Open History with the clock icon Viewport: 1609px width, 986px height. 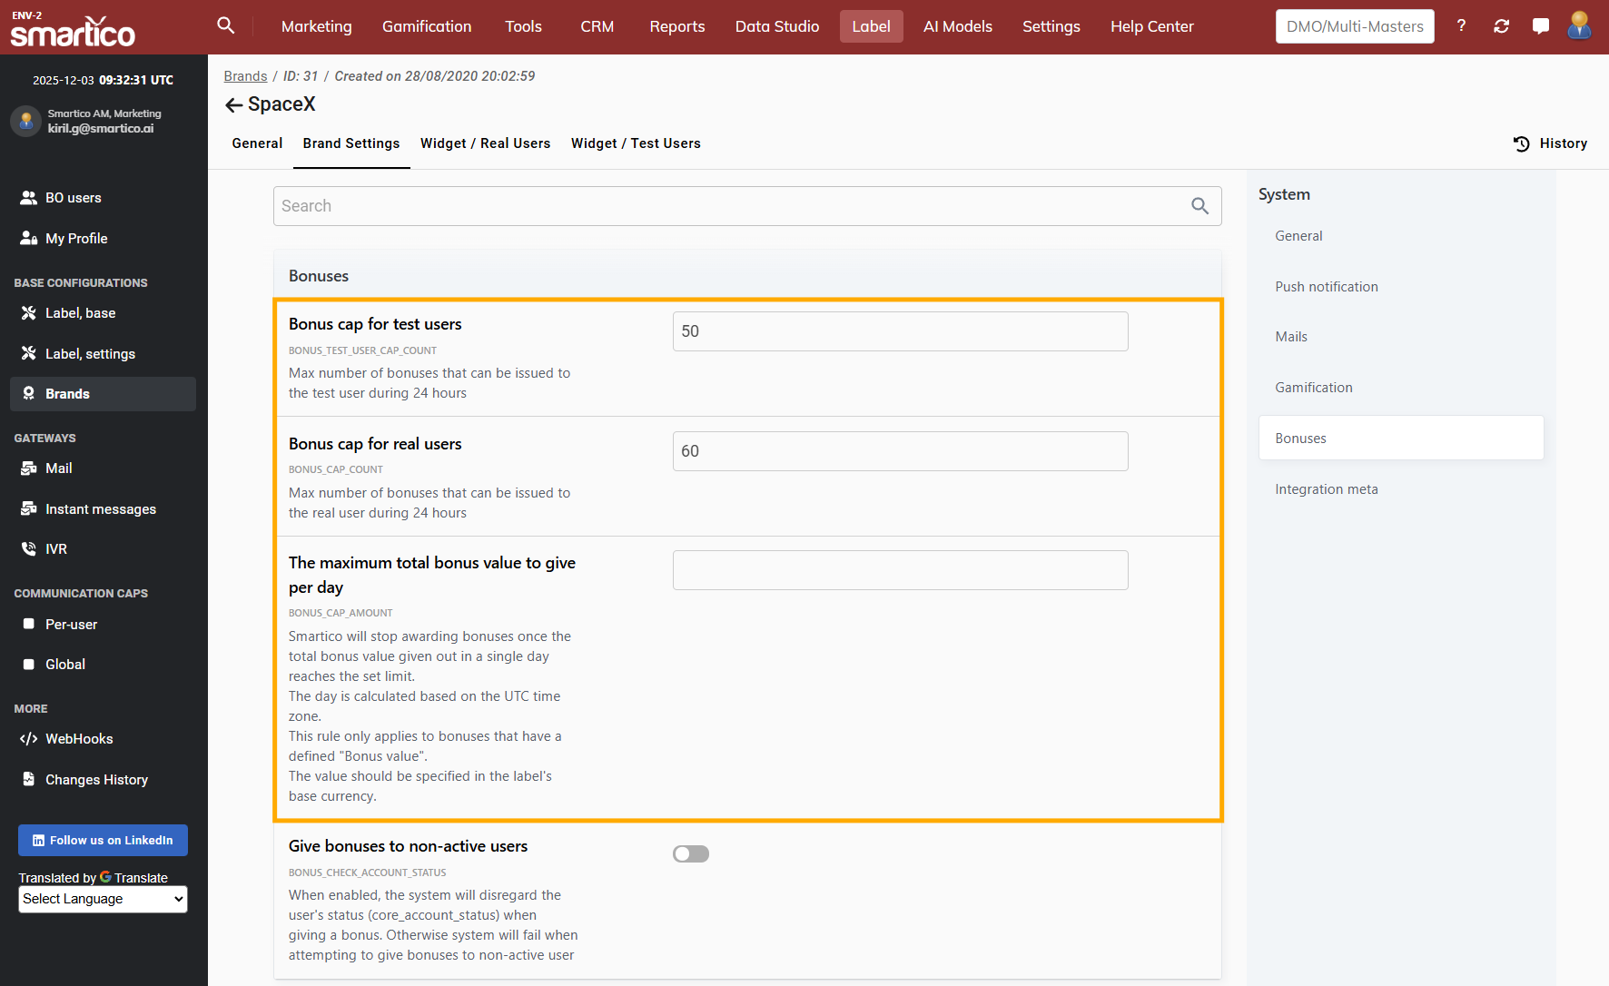(1522, 143)
